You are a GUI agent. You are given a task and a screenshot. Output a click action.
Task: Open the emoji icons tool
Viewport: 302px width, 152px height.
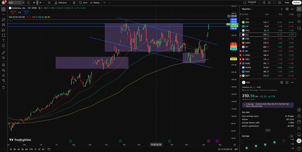pyautogui.click(x=4, y=46)
